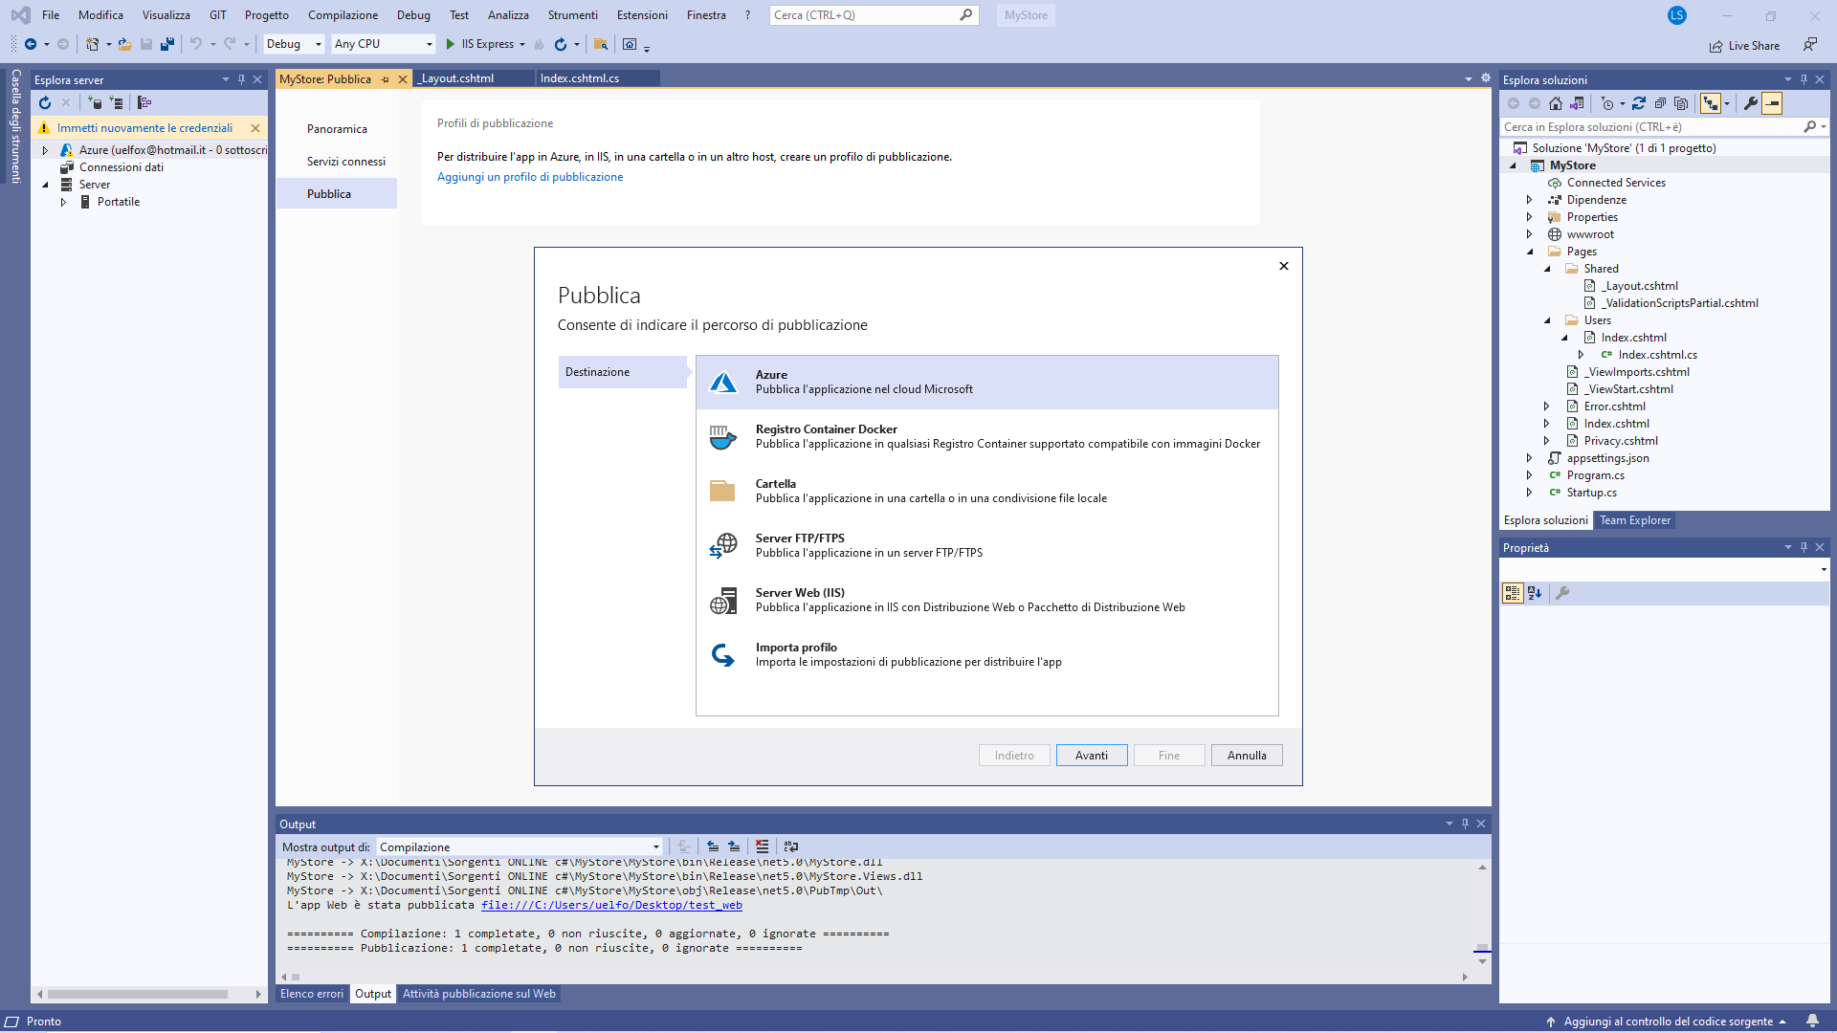
Task: Click the save all icon in toolbar
Action: pyautogui.click(x=167, y=44)
